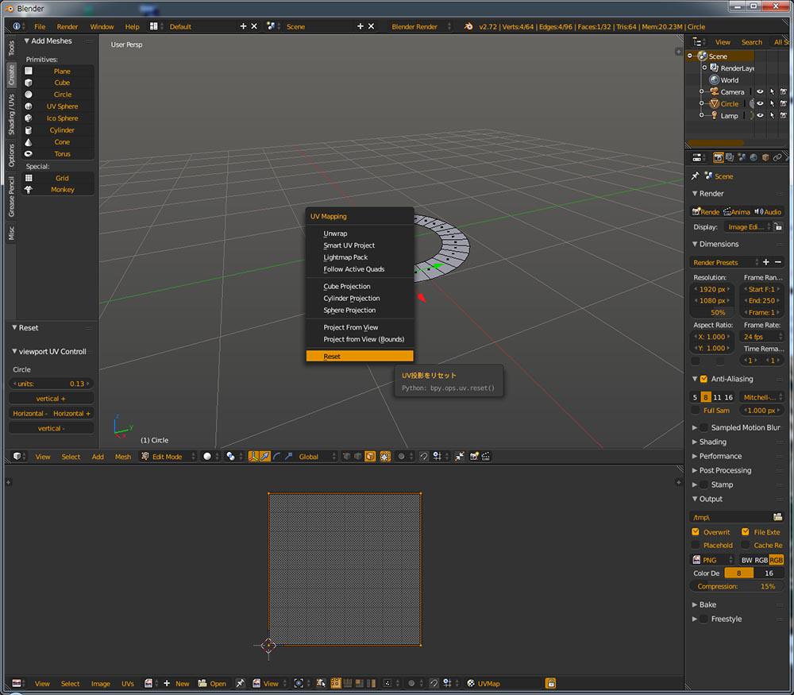794x695 pixels.
Task: Open the Scene properties tab icon
Action: (742, 157)
